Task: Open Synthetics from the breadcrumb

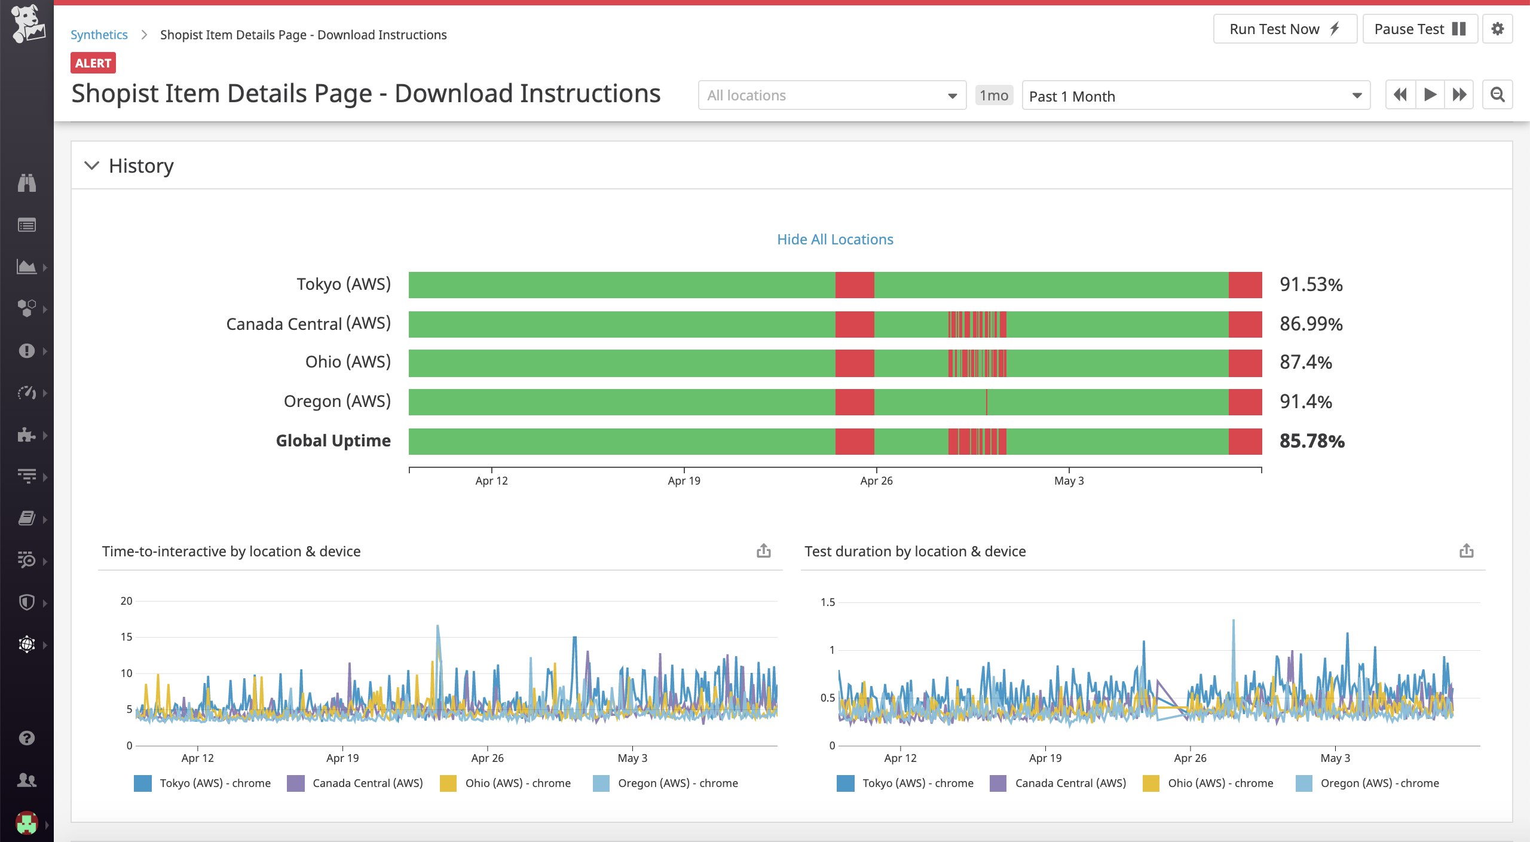Action: point(99,34)
